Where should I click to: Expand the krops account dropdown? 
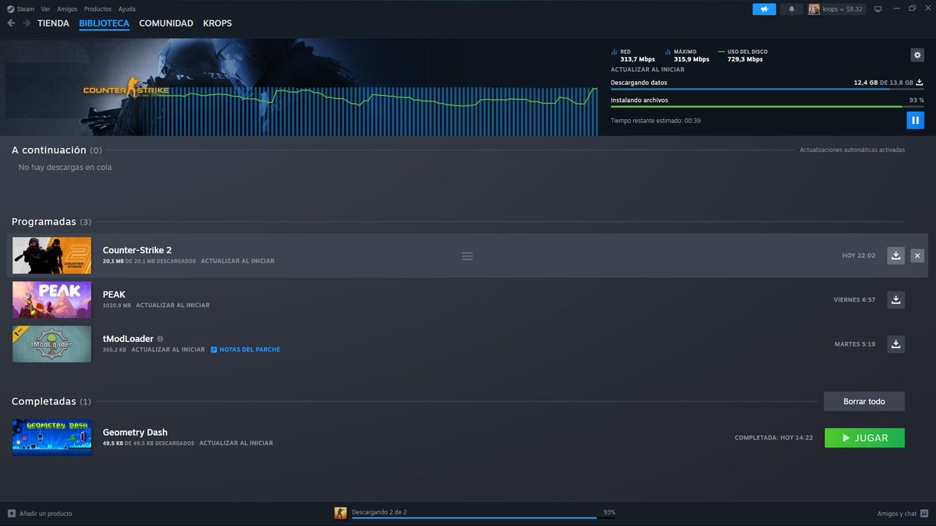pos(842,9)
